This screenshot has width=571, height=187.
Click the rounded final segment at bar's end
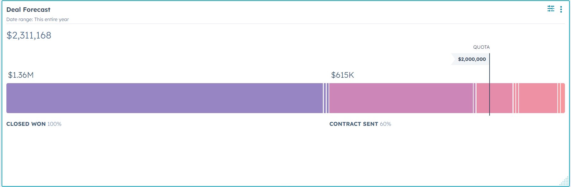pyautogui.click(x=563, y=98)
